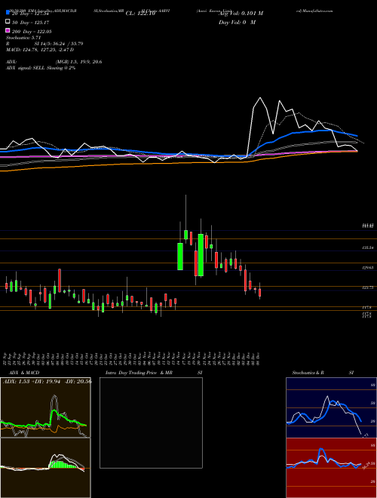Click the 'ADX: 1.53 +DY: 19.94 -DY: 20.56' header
377x498 pixels.
pos(47,382)
